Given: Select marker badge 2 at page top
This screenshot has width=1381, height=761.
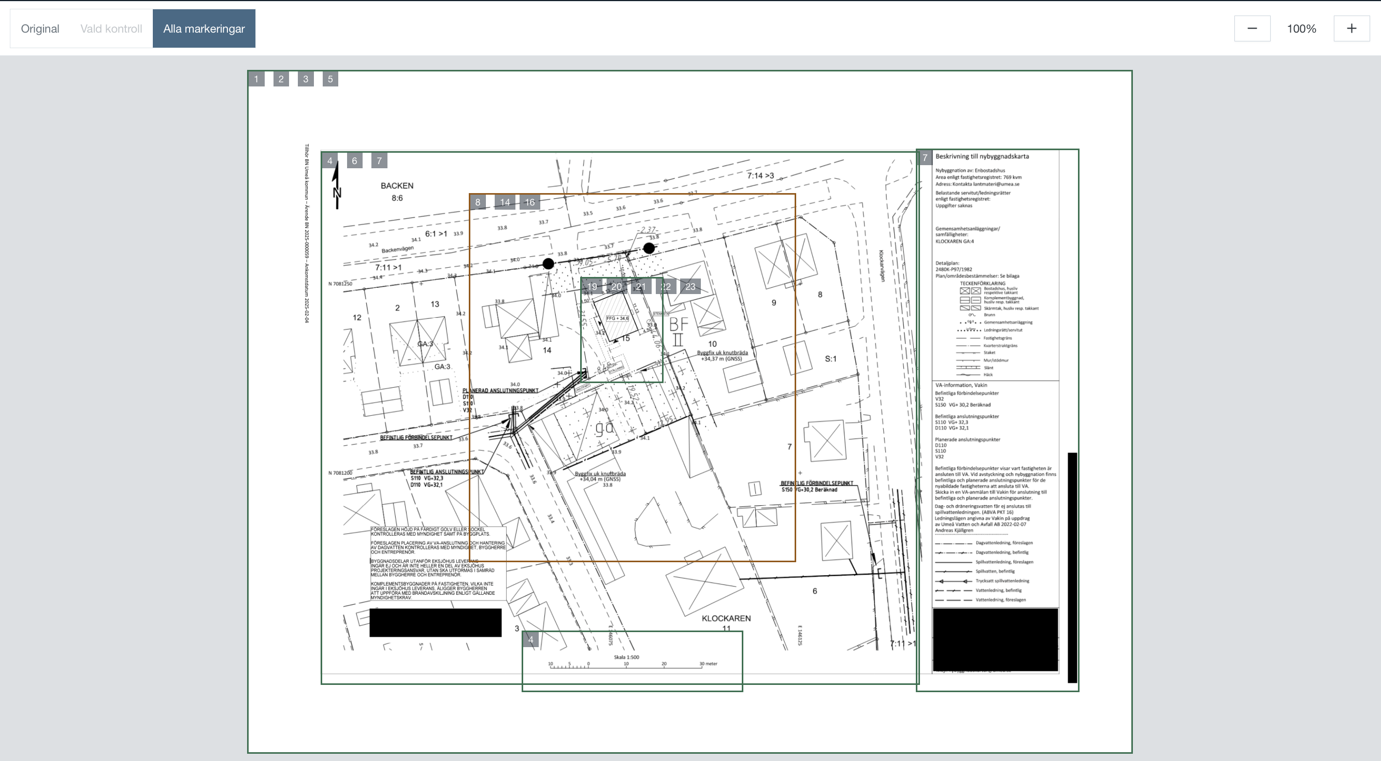Looking at the screenshot, I should (281, 79).
